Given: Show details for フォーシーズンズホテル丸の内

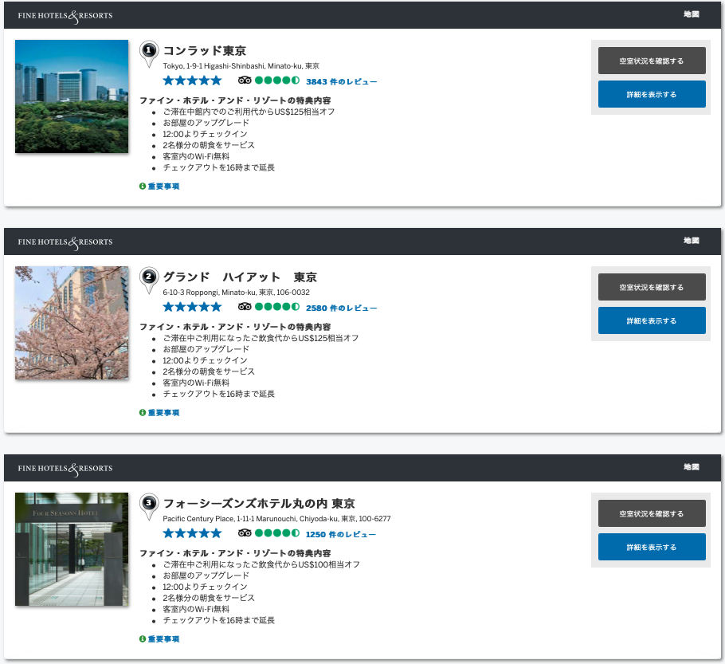Looking at the screenshot, I should pos(652,547).
